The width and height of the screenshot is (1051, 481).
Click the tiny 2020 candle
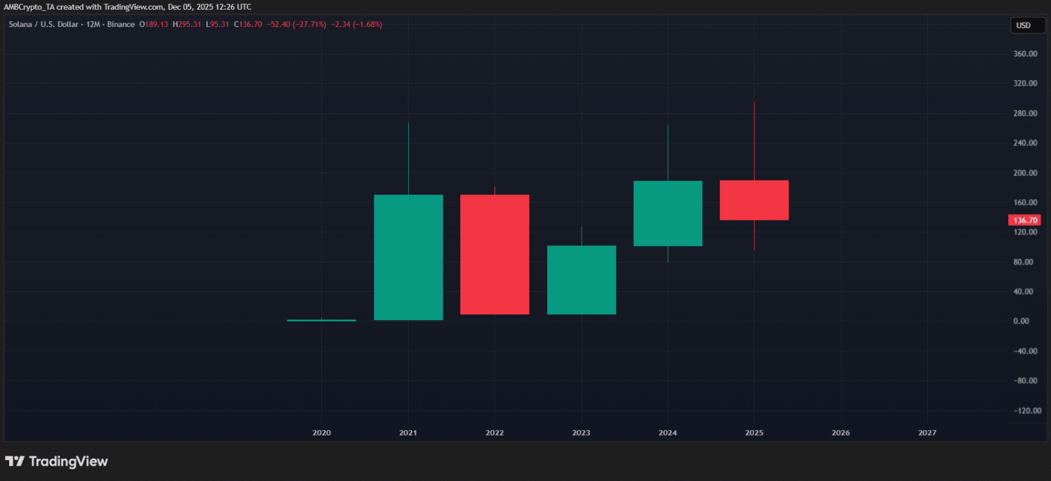(x=321, y=320)
